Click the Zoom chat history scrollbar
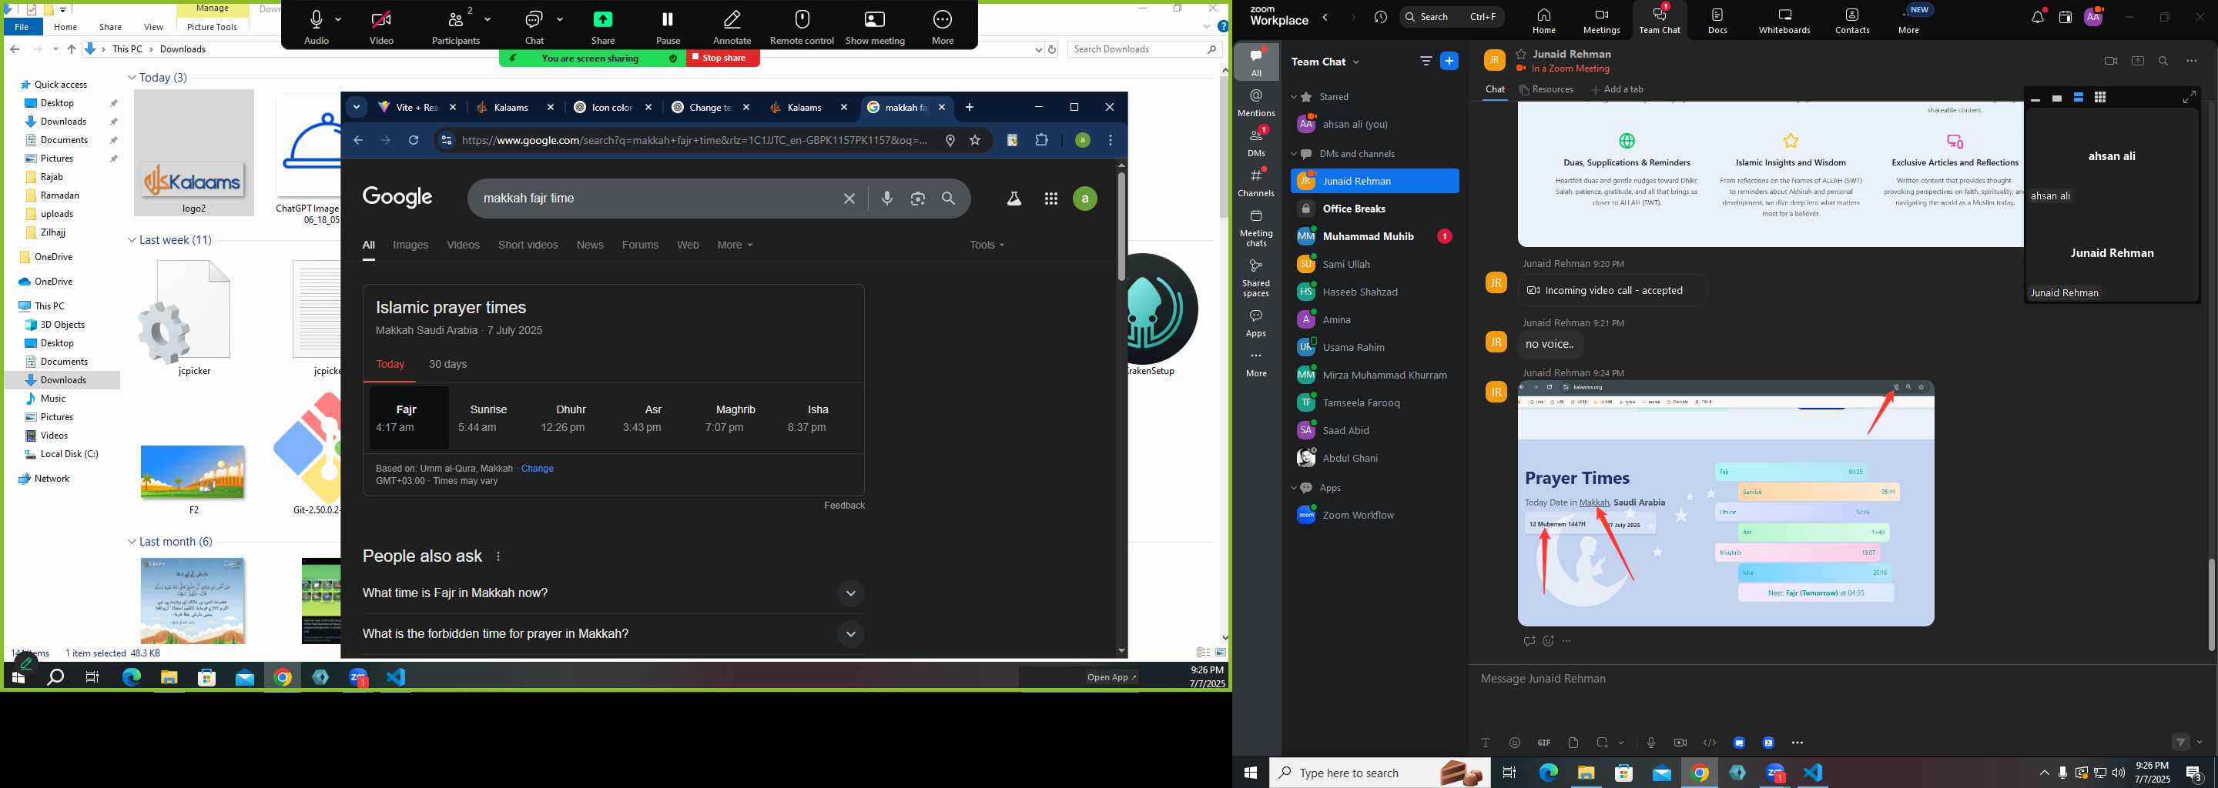This screenshot has width=2218, height=788. tap(2210, 604)
